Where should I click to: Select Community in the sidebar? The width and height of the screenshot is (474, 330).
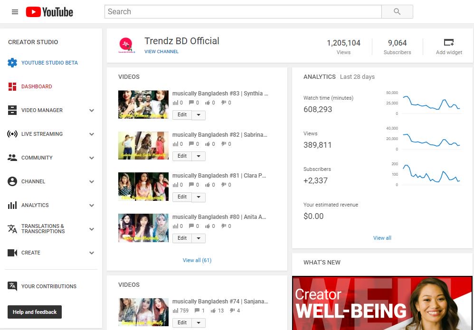click(x=37, y=158)
